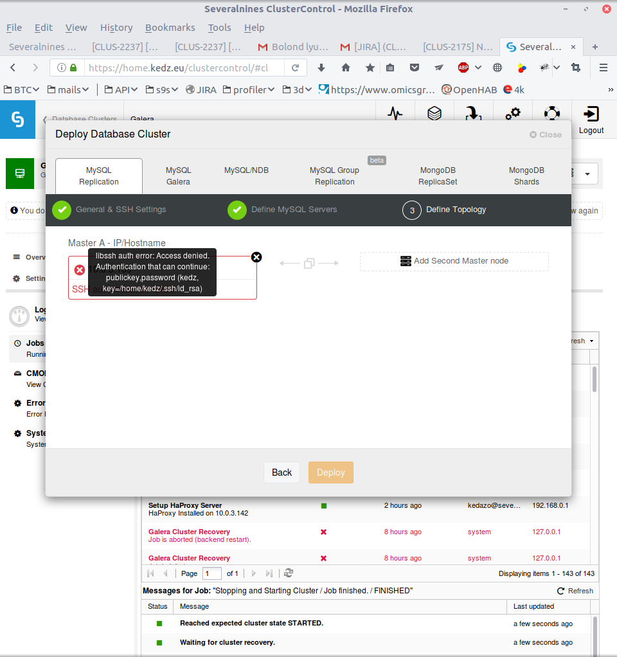Open the Firefox hamburger menu
Image resolution: width=617 pixels, height=657 pixels.
603,68
